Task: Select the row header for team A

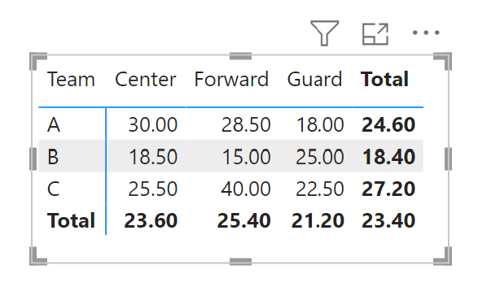Action: pyautogui.click(x=54, y=124)
